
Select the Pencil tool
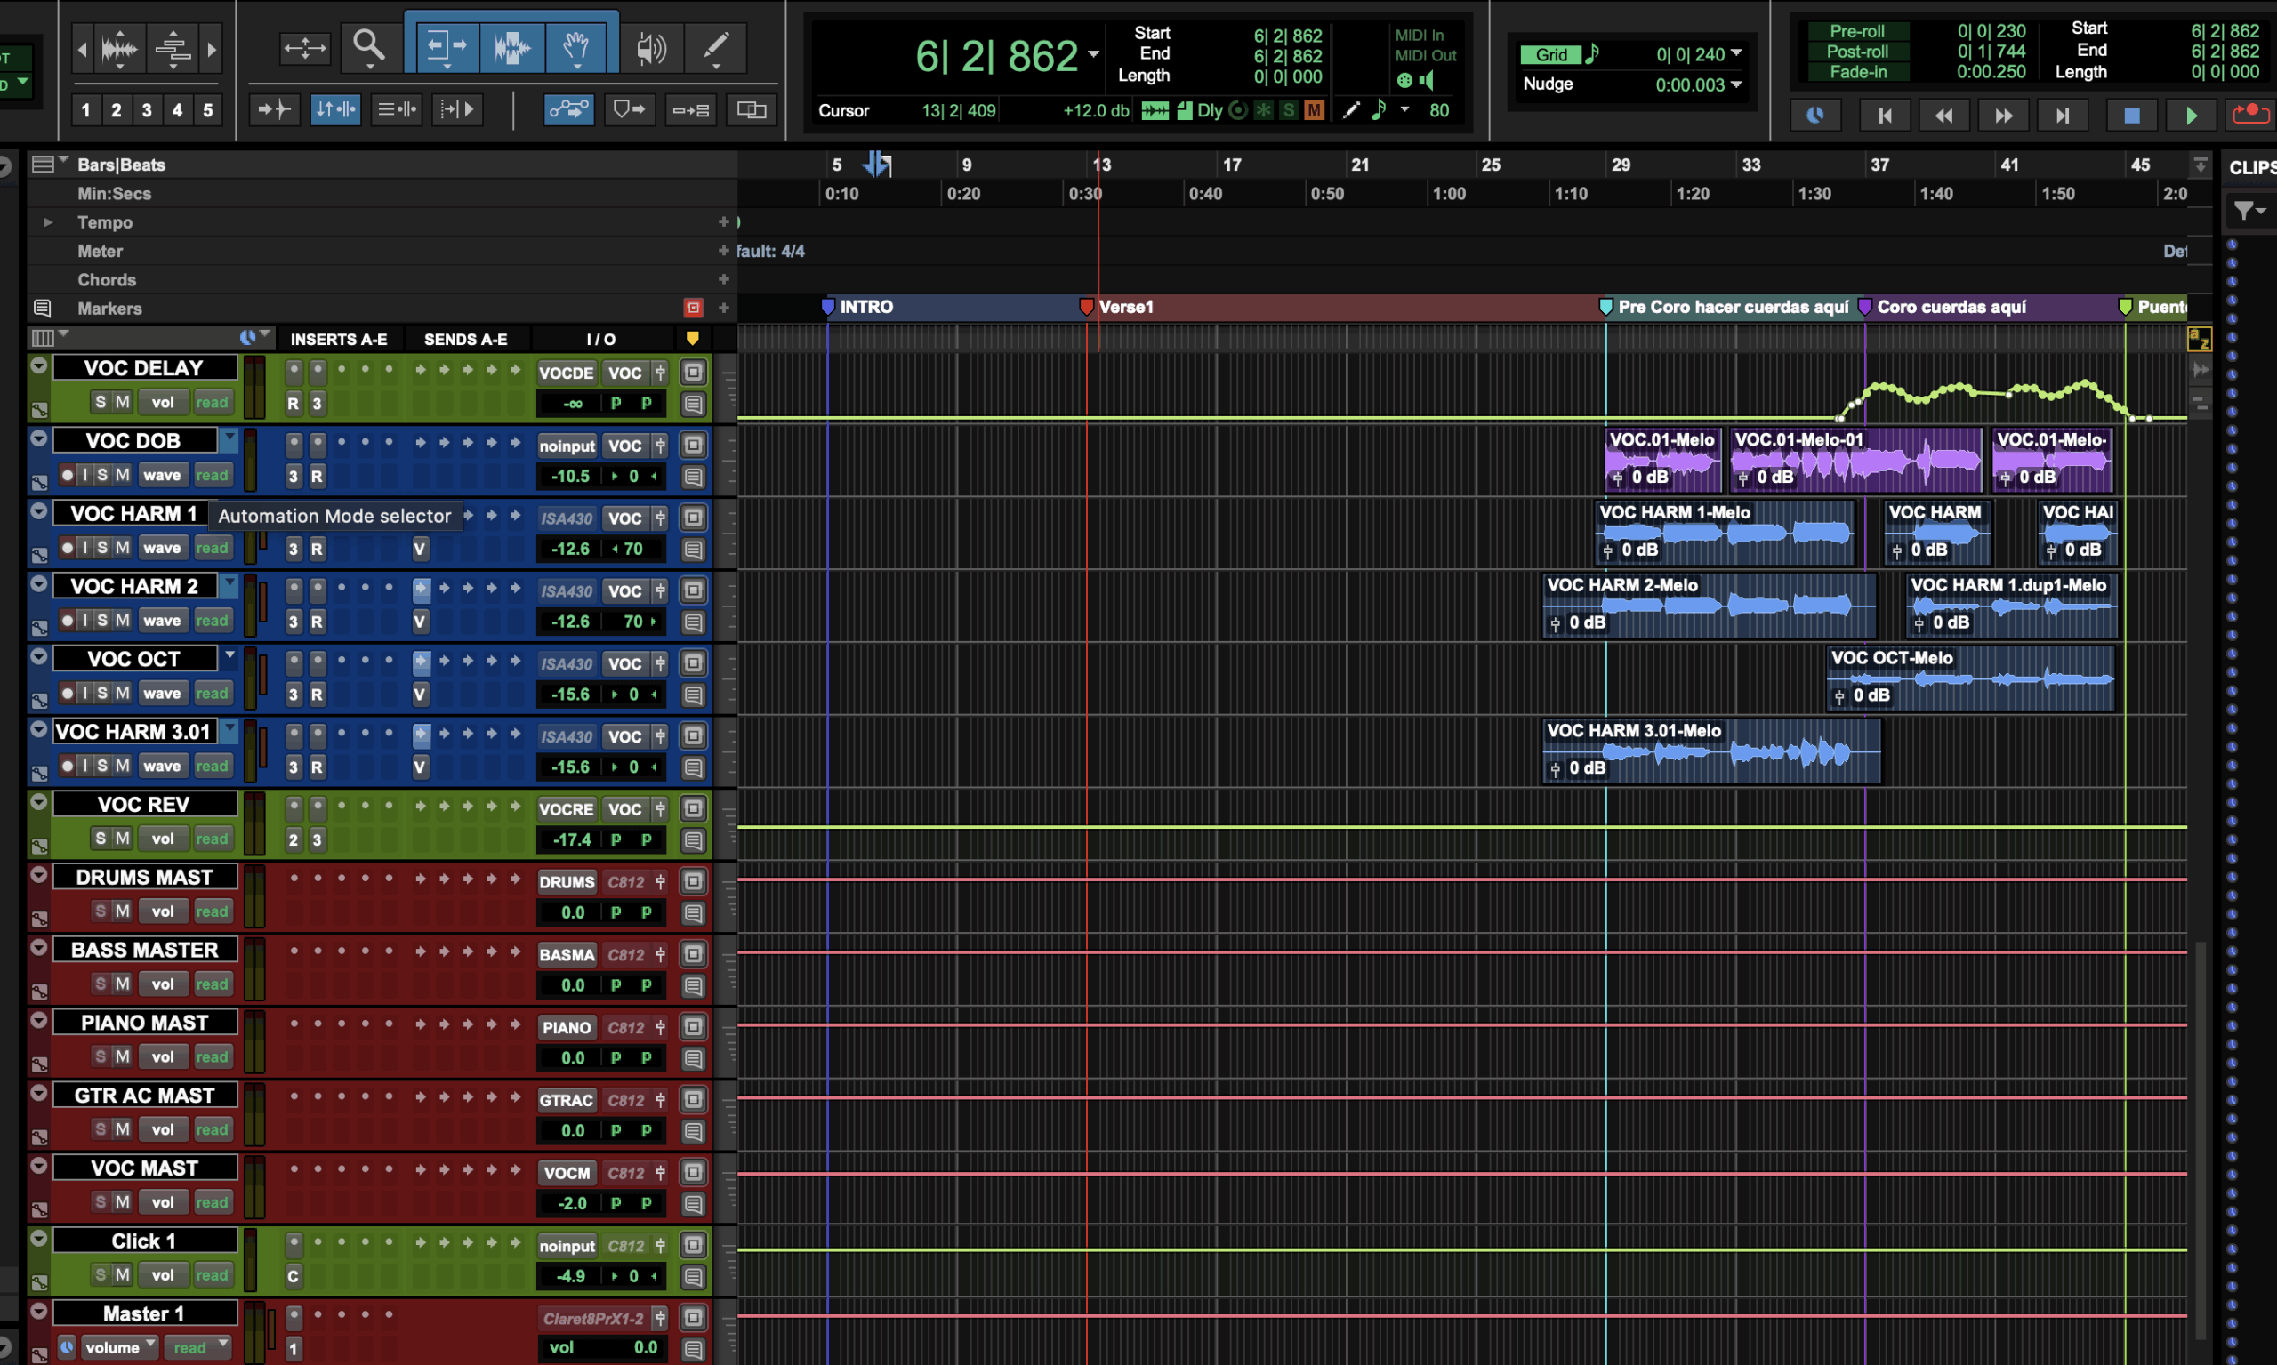(x=715, y=46)
